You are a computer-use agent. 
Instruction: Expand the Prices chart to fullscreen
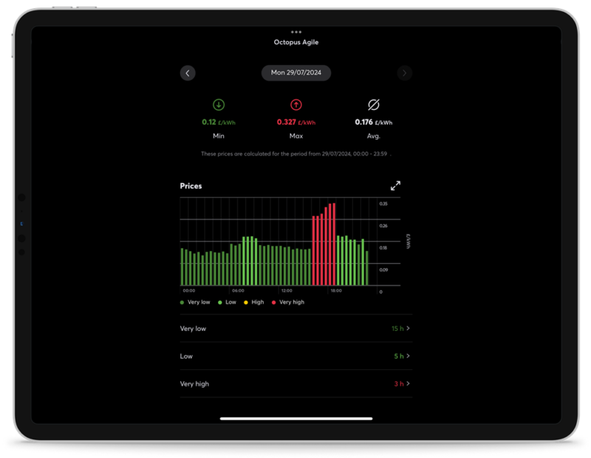coord(395,186)
